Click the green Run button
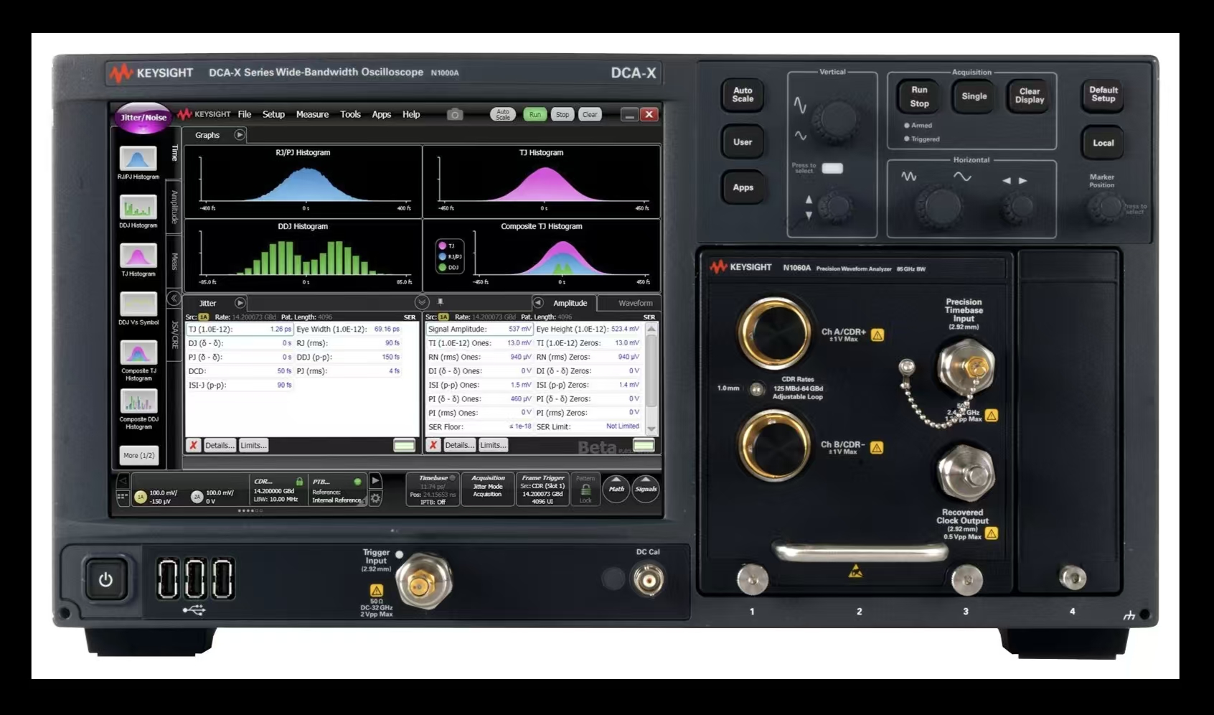This screenshot has height=715, width=1214. coord(535,115)
